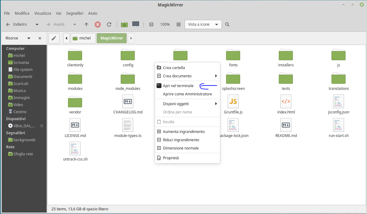
Task: Expand the Crea documento submenu
Action: (x=187, y=76)
